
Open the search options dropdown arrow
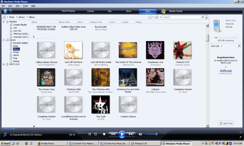click(x=206, y=17)
